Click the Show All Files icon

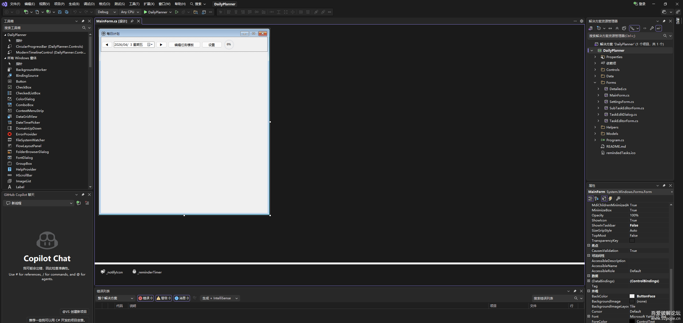point(624,28)
